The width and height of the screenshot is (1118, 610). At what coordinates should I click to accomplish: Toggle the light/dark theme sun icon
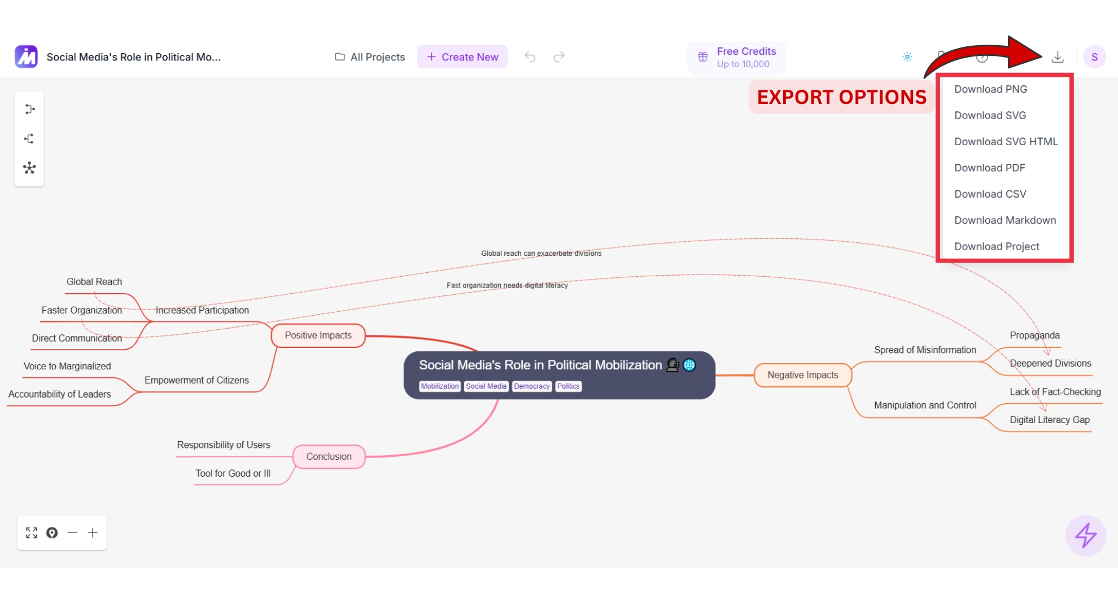tap(907, 57)
